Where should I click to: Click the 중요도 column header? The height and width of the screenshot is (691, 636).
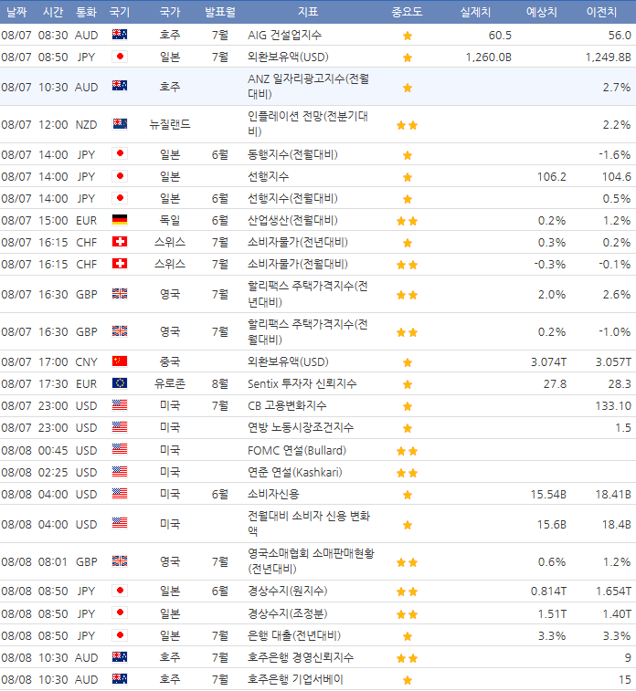point(407,12)
